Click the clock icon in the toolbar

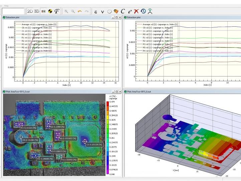pos(109,11)
